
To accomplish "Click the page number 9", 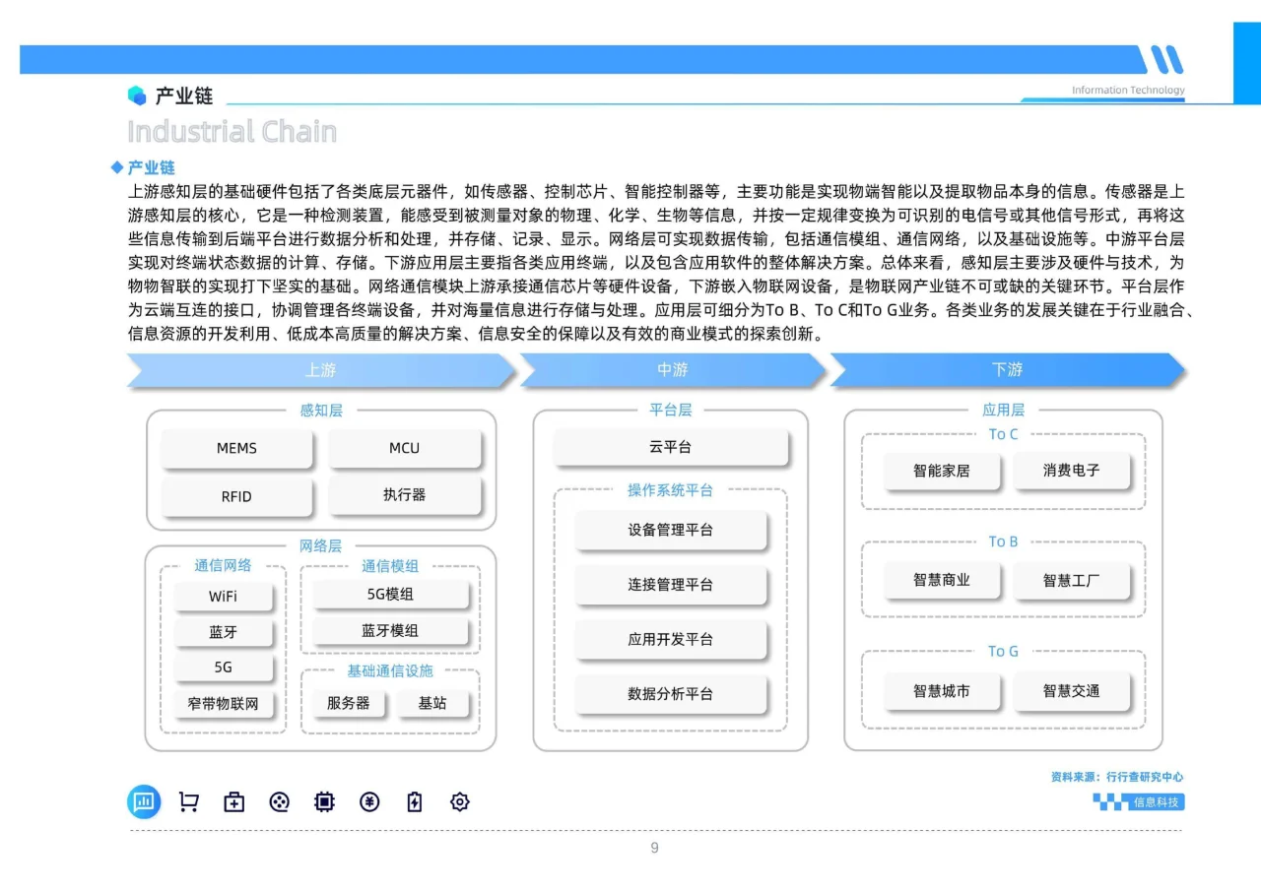I will 654,849.
